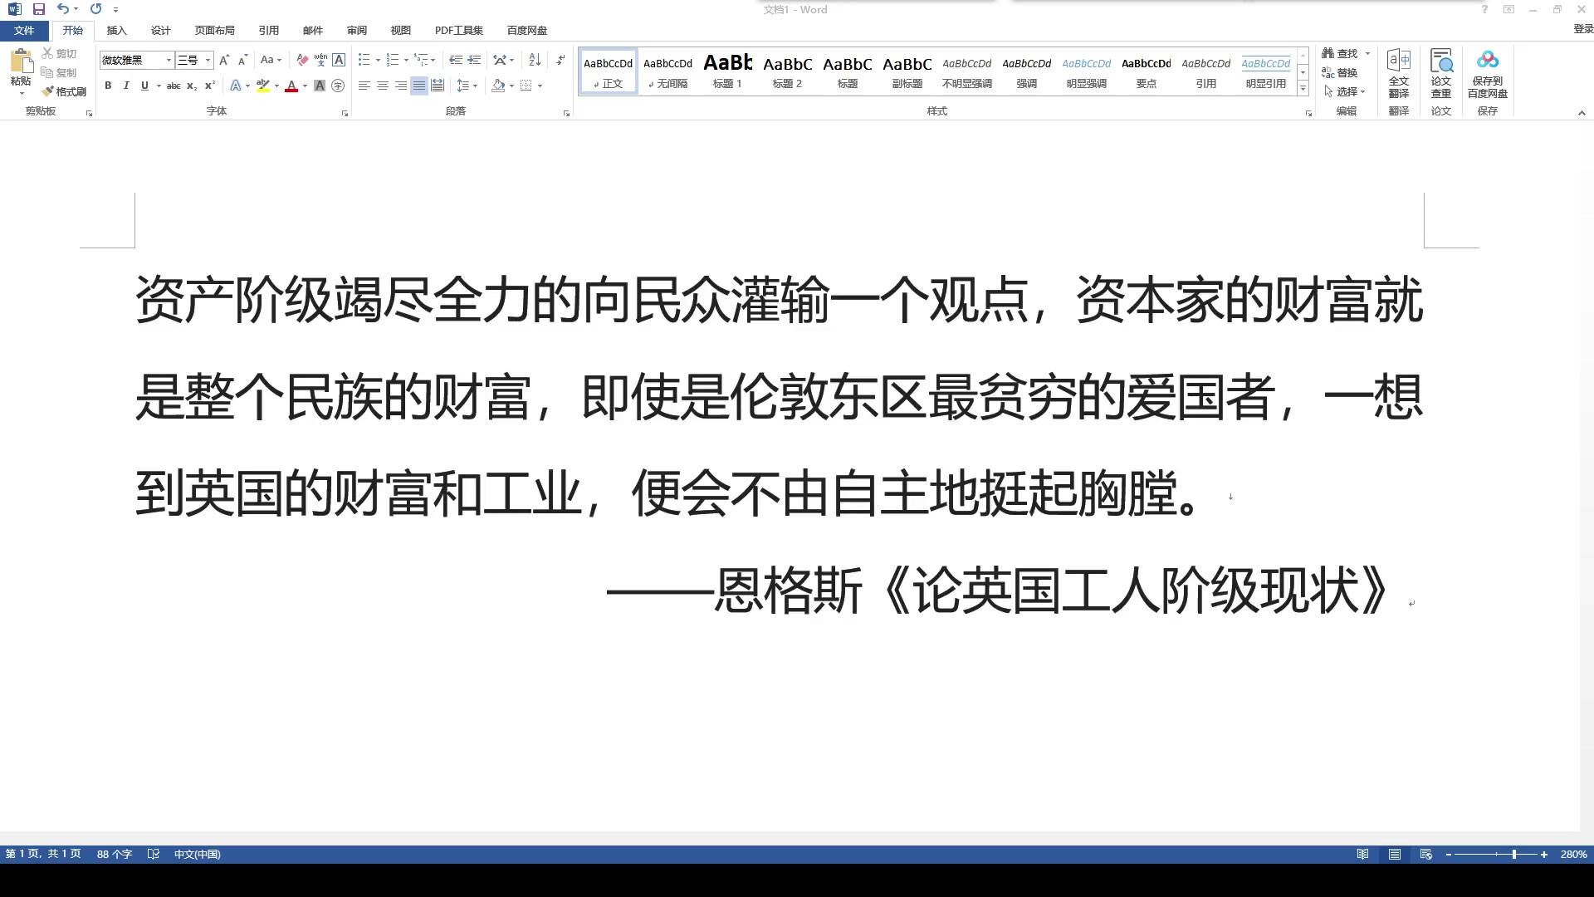
Task: Show paragraph marks icon
Action: point(561,60)
